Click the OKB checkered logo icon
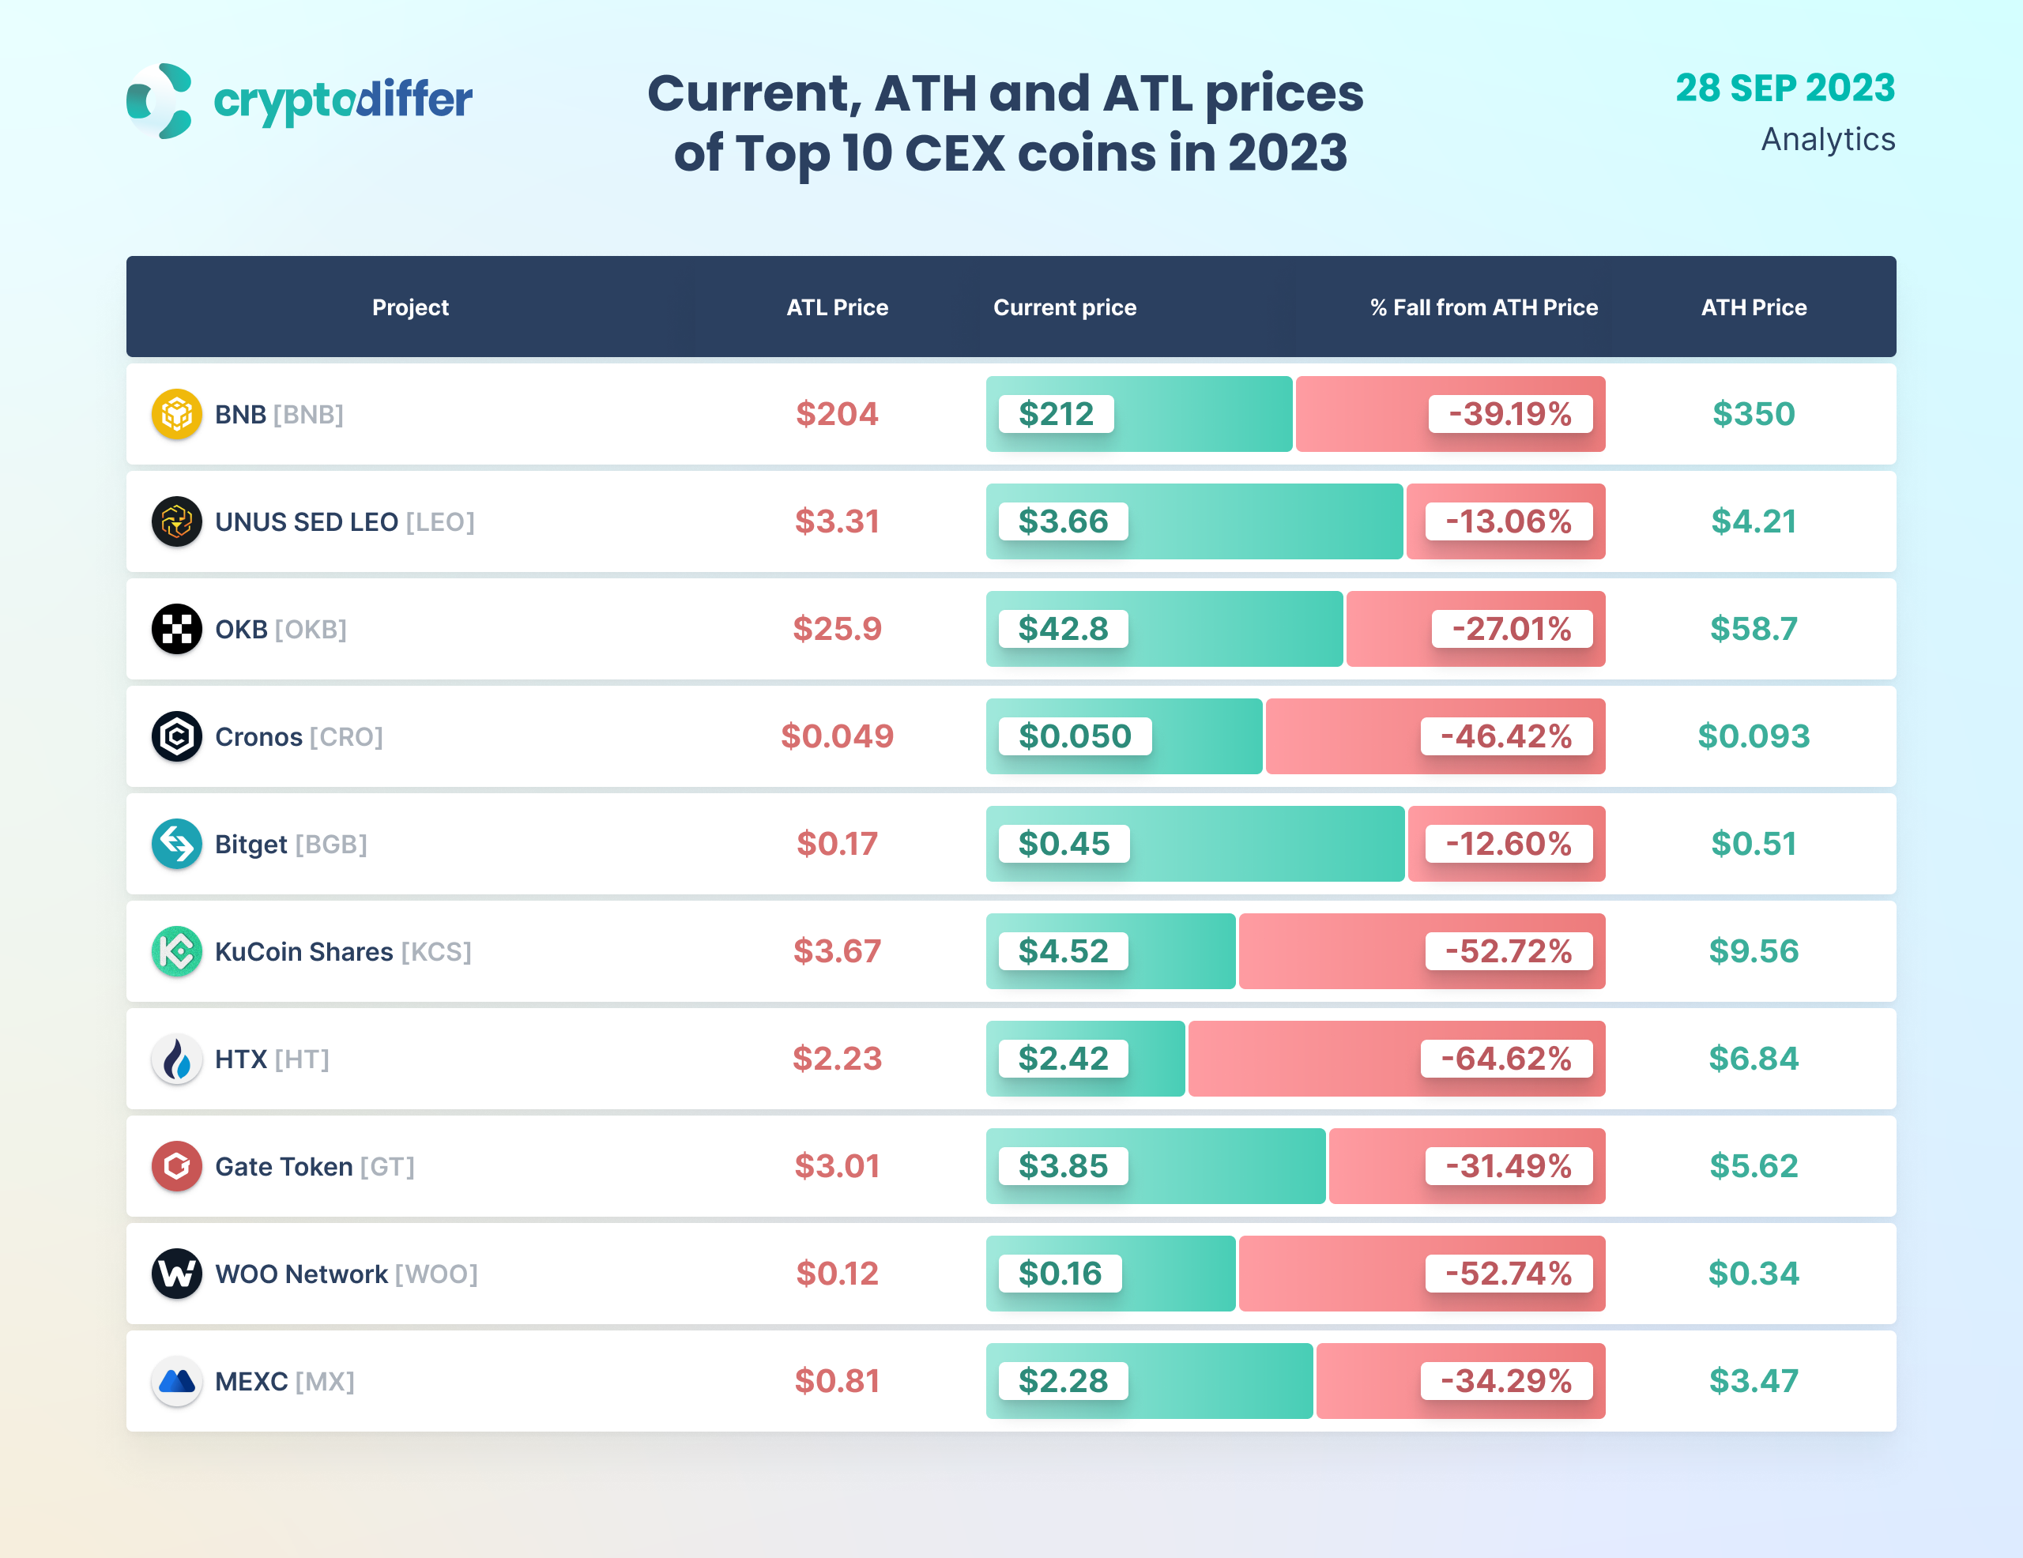 176,629
